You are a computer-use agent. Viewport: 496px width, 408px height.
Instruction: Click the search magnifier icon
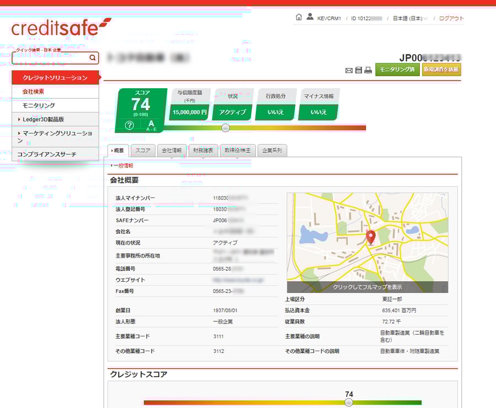point(93,57)
